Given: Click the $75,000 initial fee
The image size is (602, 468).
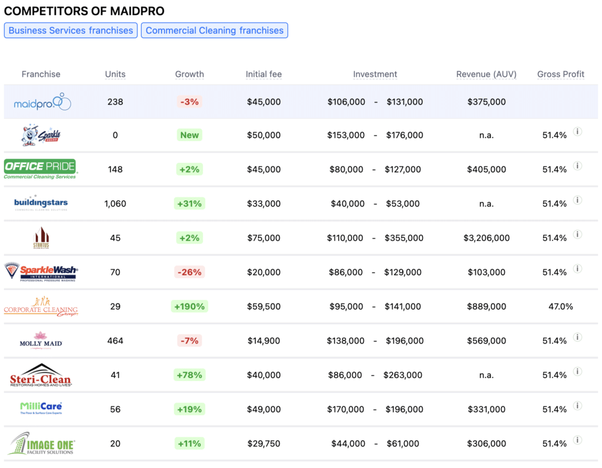Looking at the screenshot, I should (x=264, y=238).
